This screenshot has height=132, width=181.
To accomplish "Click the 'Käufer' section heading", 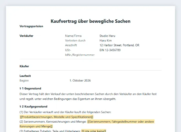I will [x=24, y=66].
